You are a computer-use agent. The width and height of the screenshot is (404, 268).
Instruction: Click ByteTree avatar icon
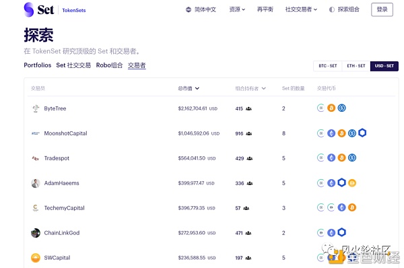[36, 108]
